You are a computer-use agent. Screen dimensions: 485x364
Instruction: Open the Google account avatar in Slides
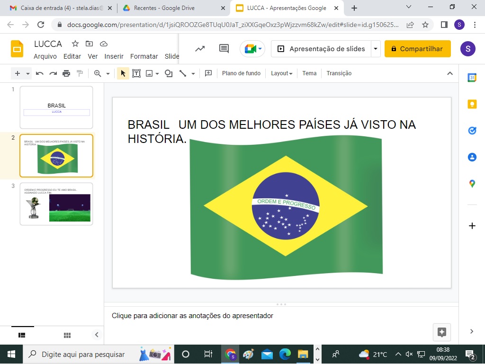[x=467, y=49]
